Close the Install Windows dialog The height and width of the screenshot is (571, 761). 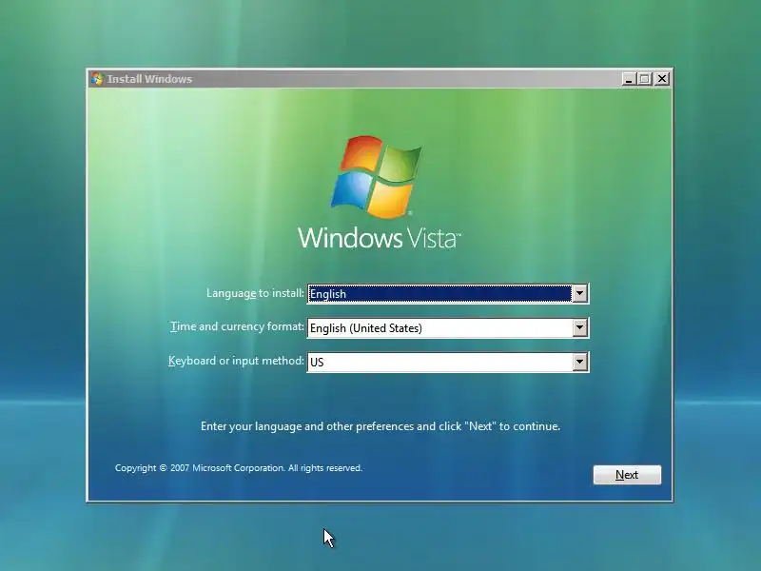(x=662, y=79)
